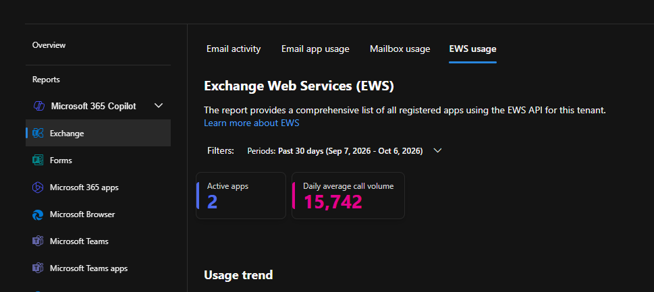Switch to the Email app usage tab

point(315,49)
